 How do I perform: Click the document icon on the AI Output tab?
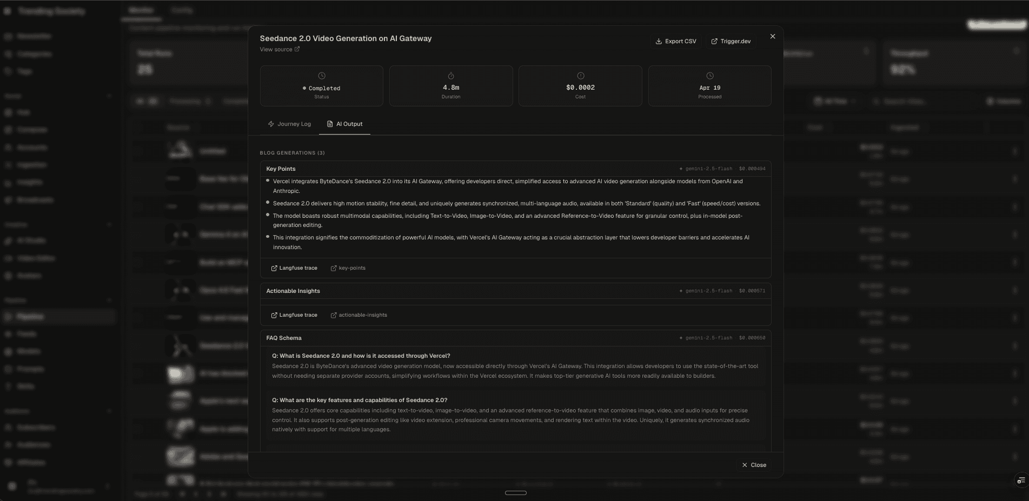pyautogui.click(x=329, y=124)
